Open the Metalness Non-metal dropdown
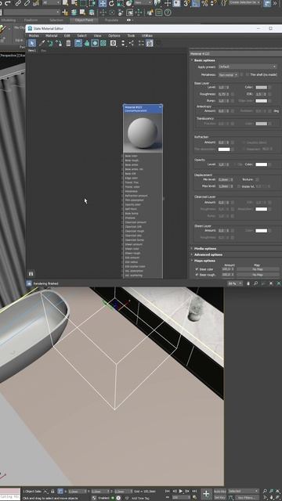282x501 pixels. [228, 75]
